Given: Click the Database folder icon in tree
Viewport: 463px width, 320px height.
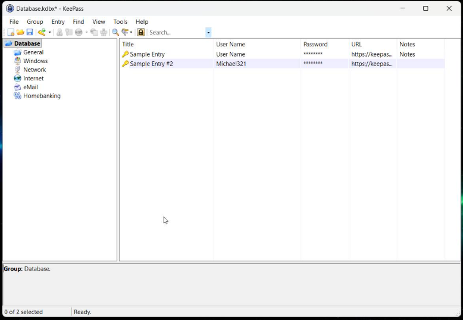Looking at the screenshot, I should pyautogui.click(x=8, y=43).
